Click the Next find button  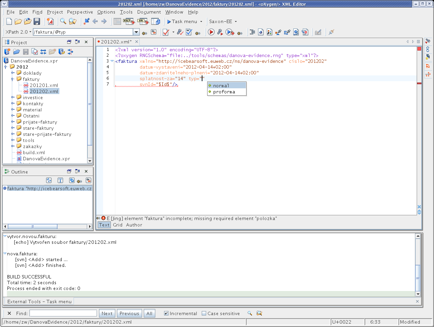(107, 313)
